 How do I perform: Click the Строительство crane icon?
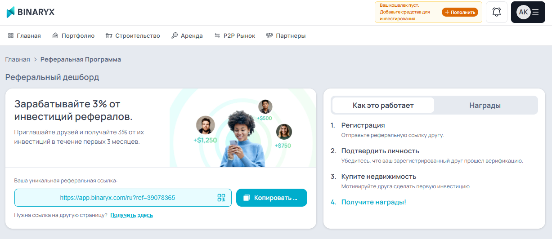click(x=109, y=35)
